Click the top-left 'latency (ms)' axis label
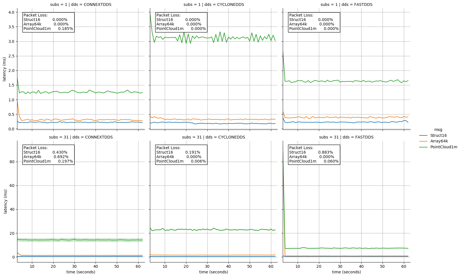The width and height of the screenshot is (461, 277). 4,69
